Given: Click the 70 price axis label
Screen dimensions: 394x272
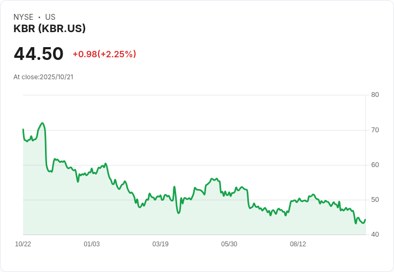Looking at the screenshot, I should 375,130.
